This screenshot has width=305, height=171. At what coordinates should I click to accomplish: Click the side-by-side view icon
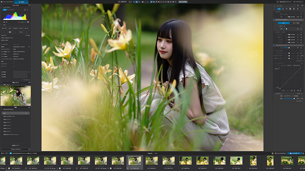pyautogui.click(x=129, y=2)
